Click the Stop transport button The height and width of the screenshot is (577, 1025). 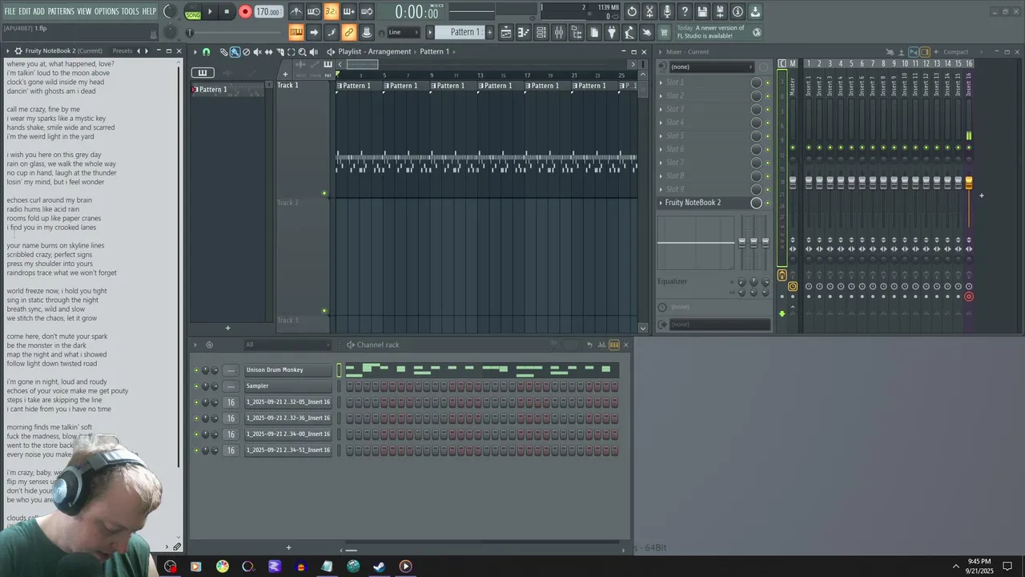pos(227,12)
